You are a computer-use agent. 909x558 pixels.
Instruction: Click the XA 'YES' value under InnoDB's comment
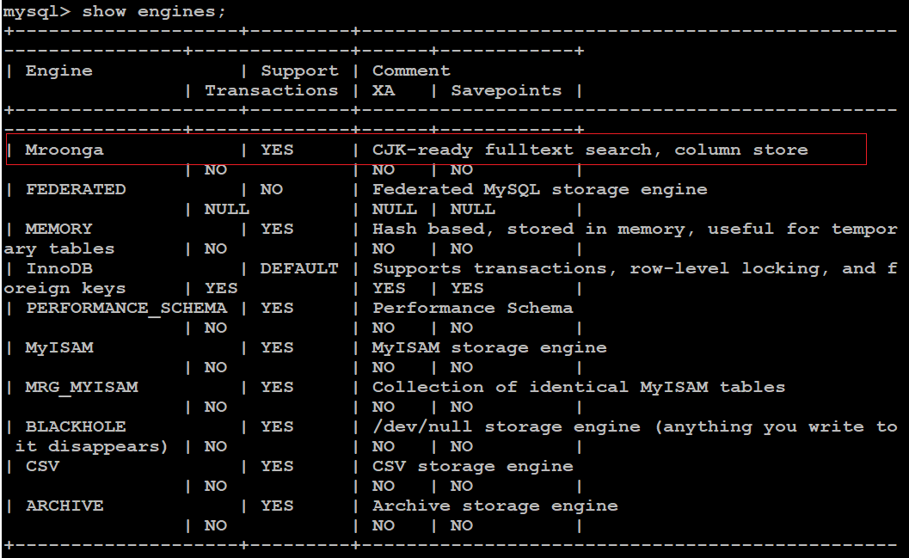coord(389,289)
